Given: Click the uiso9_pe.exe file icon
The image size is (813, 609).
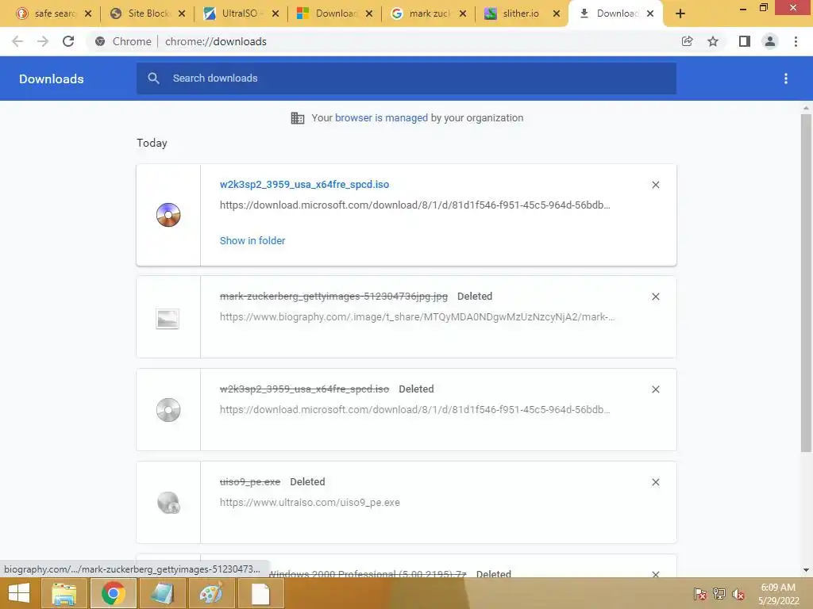Looking at the screenshot, I should click(x=168, y=502).
